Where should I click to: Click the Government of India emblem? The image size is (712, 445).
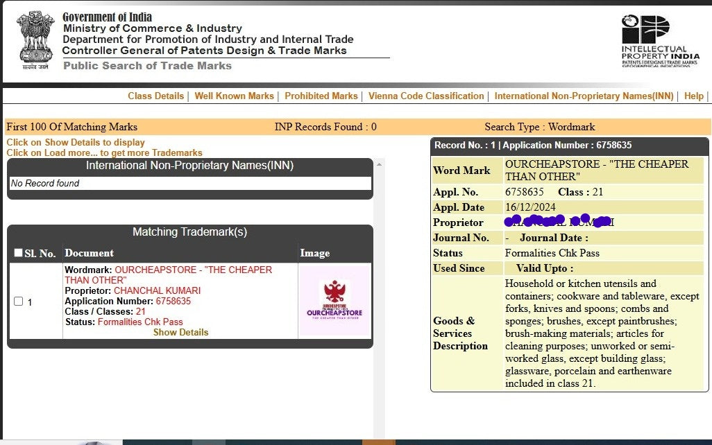click(x=34, y=40)
